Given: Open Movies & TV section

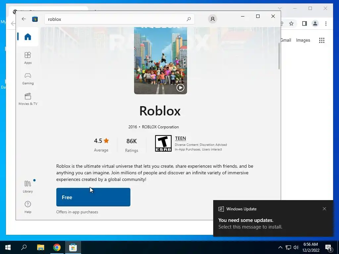Looking at the screenshot, I should pos(28,99).
